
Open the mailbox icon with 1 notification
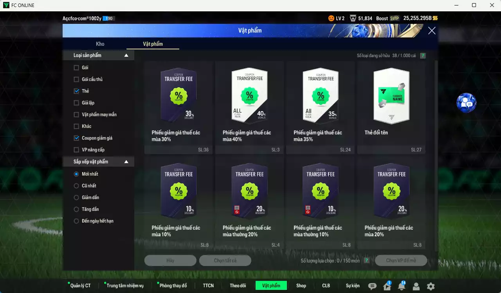[387, 286]
